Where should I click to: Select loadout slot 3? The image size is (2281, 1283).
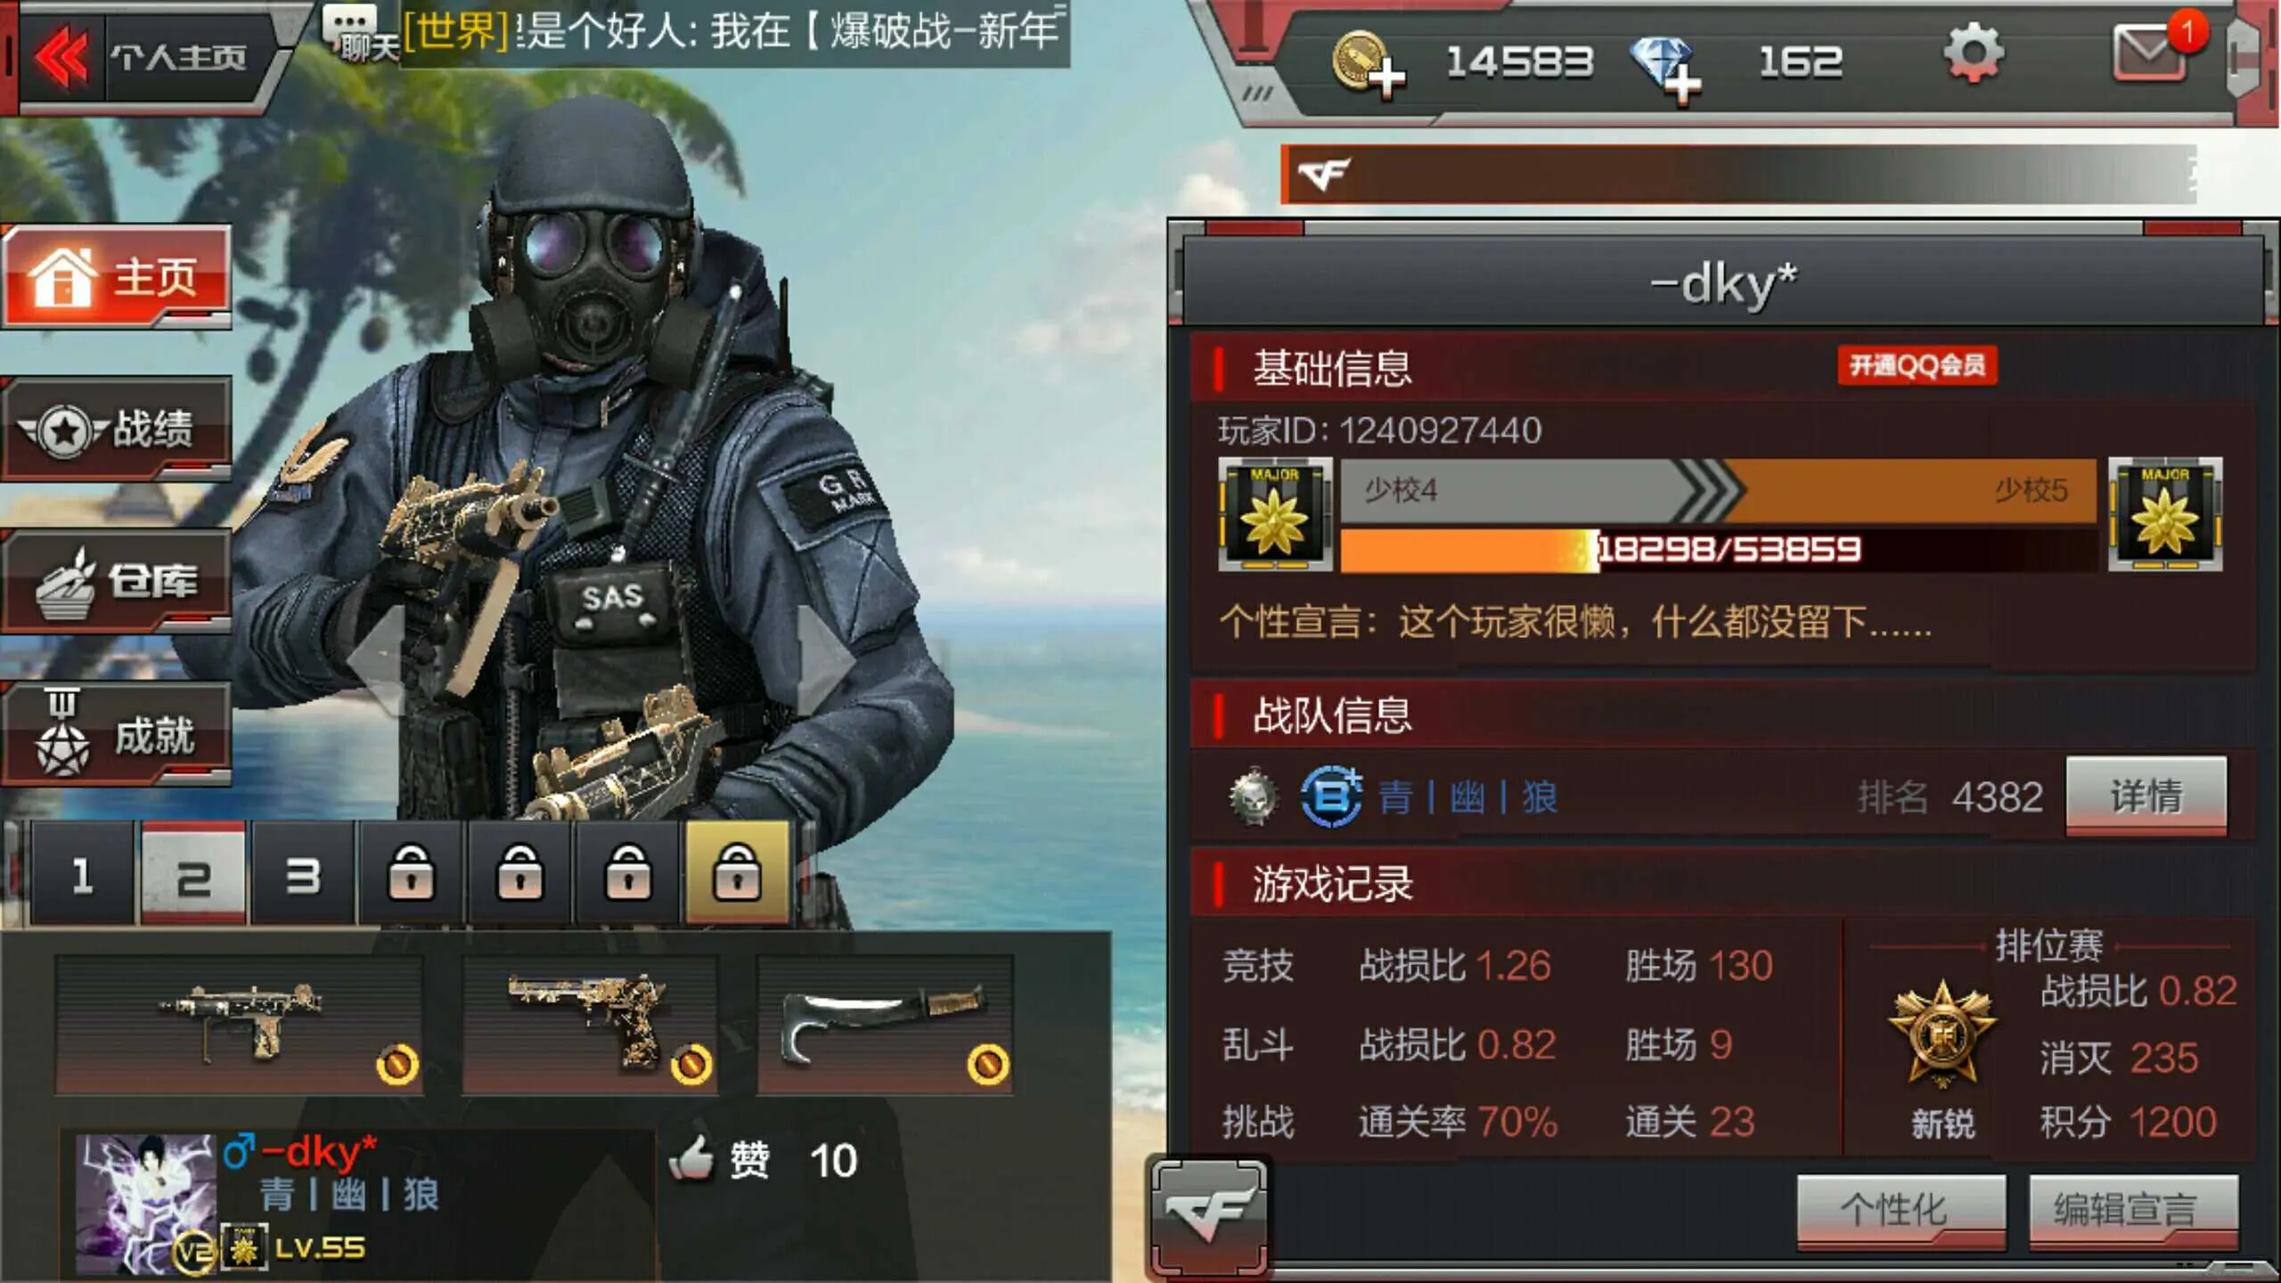click(303, 875)
